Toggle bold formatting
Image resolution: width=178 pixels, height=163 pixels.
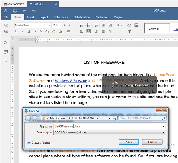tap(17, 31)
